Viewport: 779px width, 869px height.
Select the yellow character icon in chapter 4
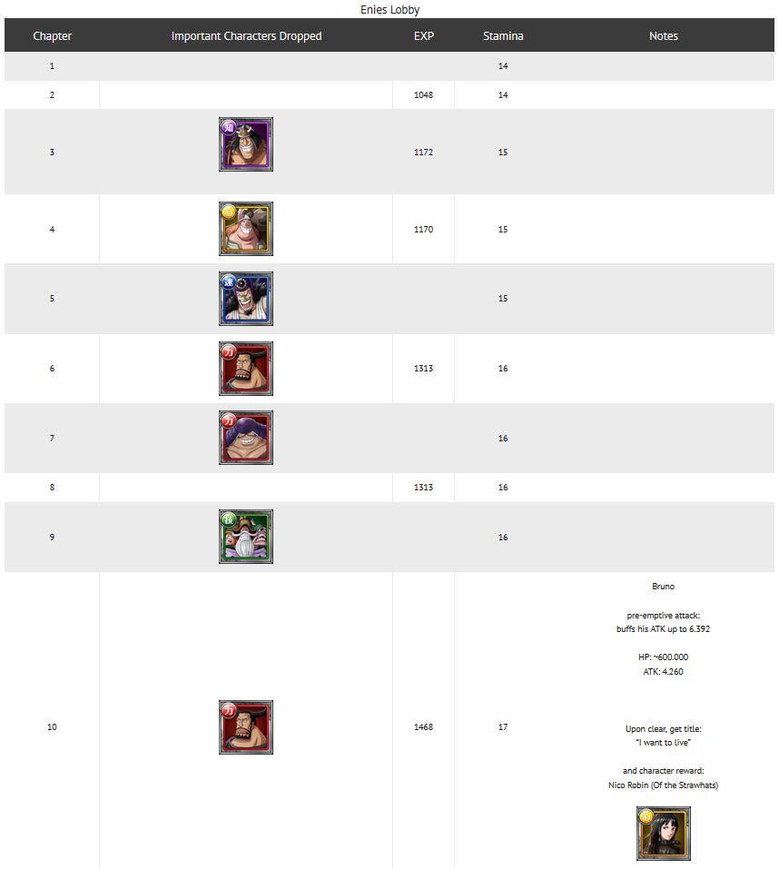(245, 229)
